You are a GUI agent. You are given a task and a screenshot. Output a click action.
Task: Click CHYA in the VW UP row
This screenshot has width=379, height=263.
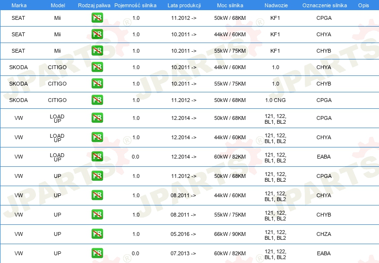pos(324,195)
